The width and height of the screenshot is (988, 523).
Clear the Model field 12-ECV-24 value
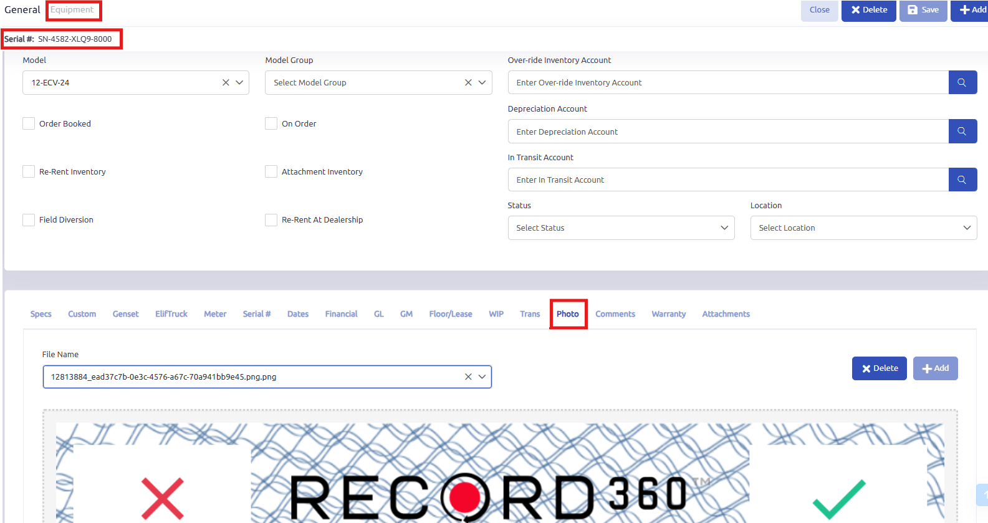226,82
